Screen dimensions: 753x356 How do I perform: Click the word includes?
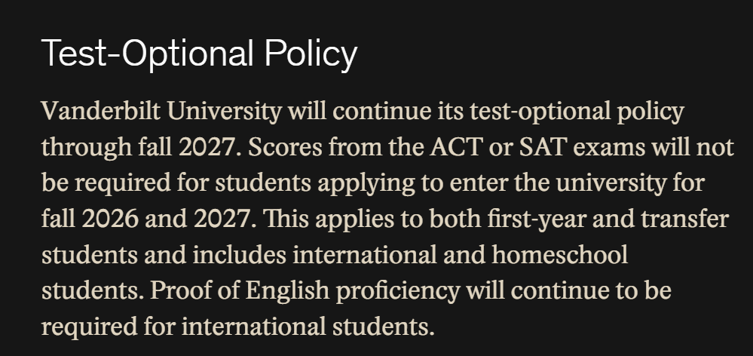click(233, 255)
